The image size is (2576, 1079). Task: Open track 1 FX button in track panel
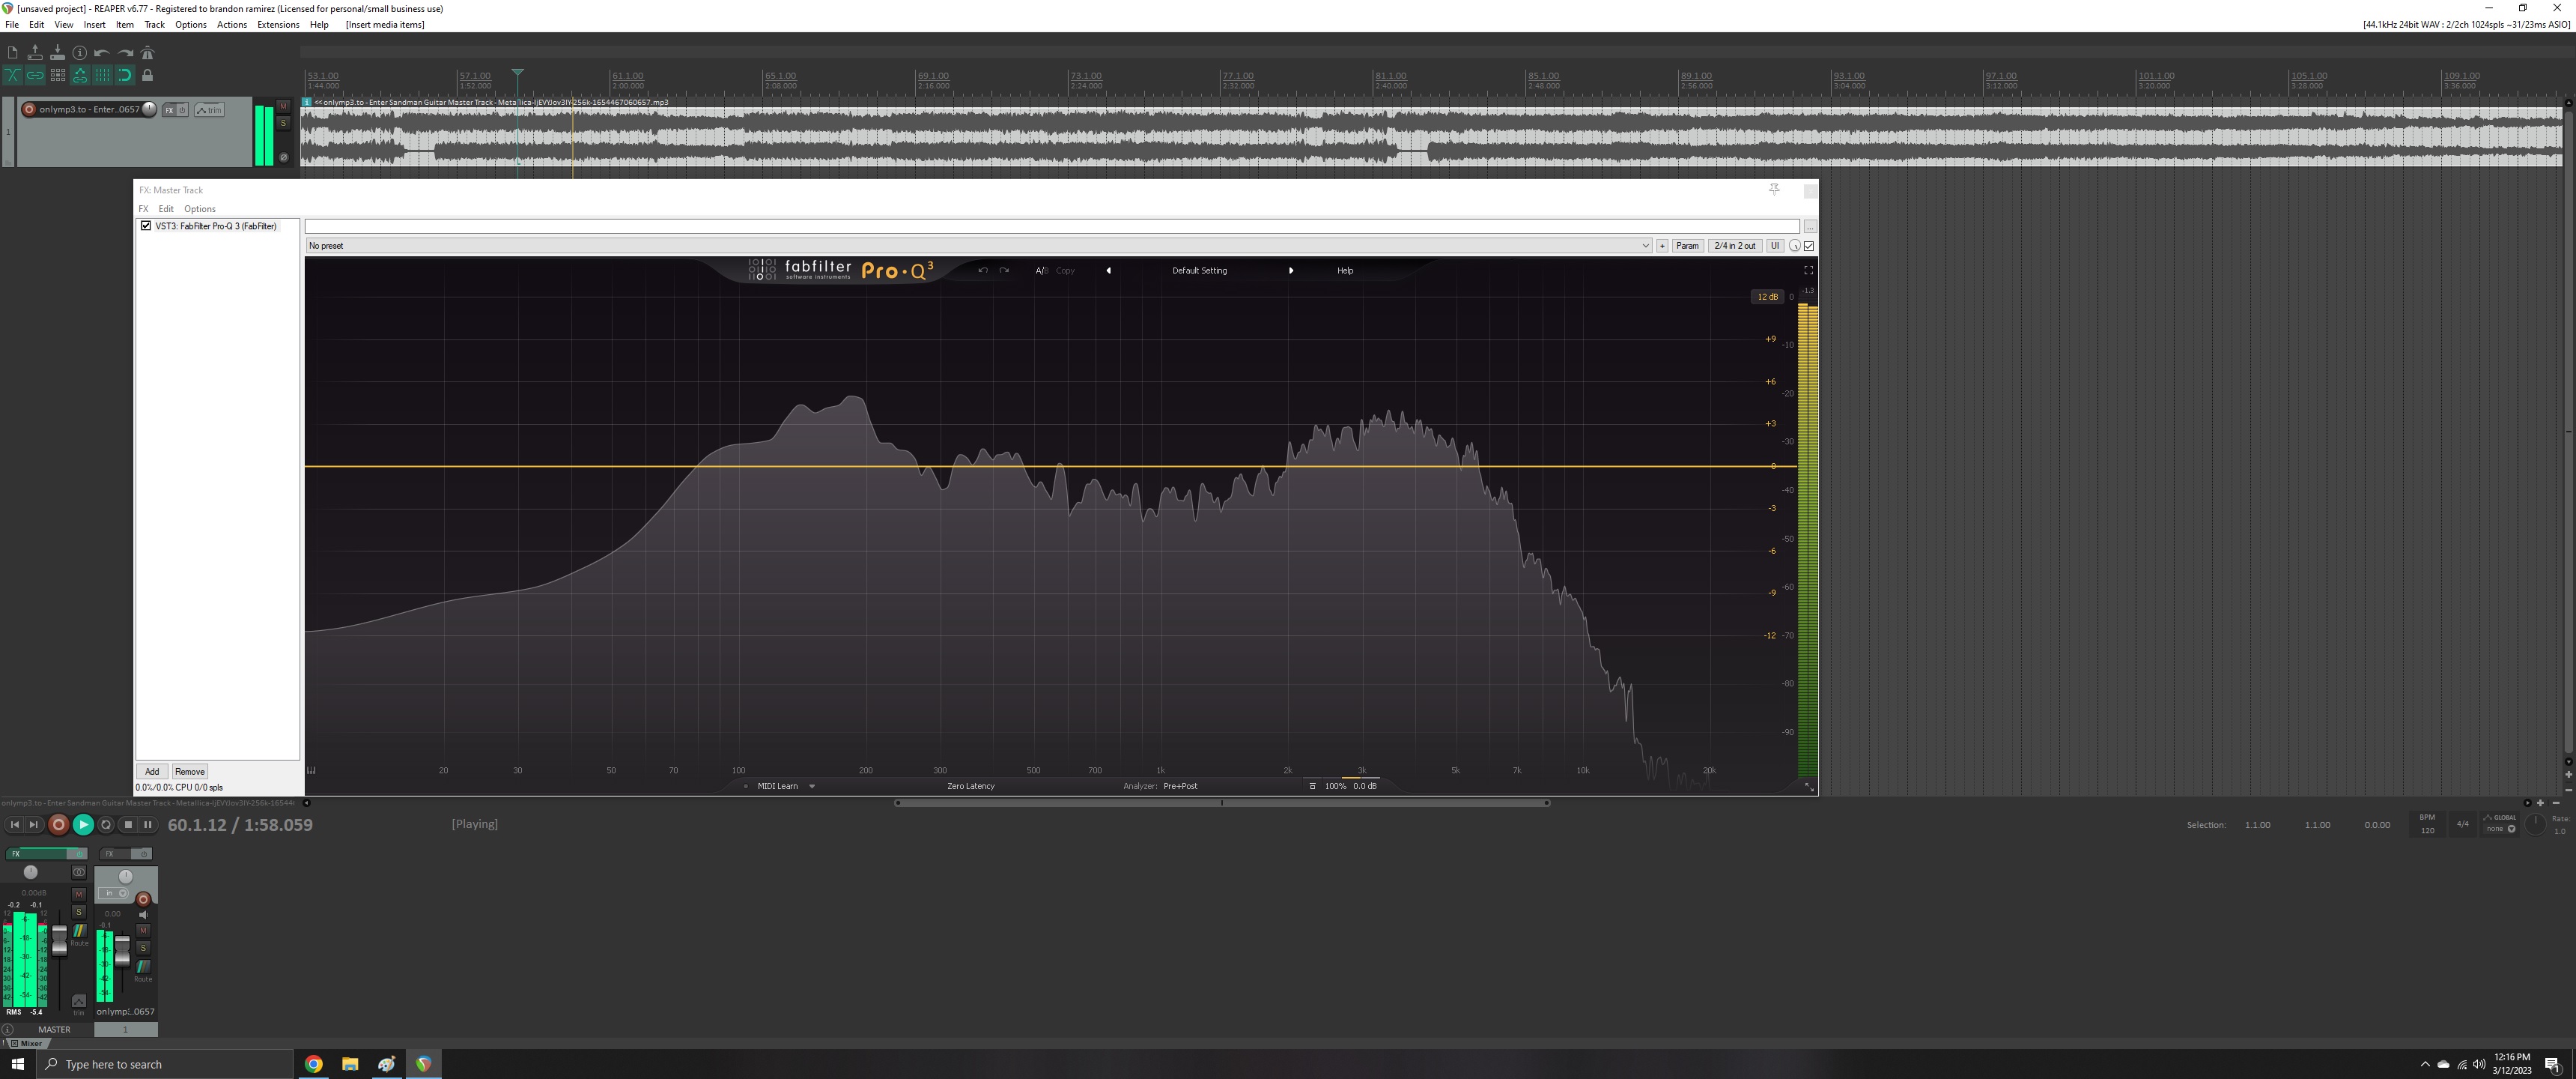169,110
